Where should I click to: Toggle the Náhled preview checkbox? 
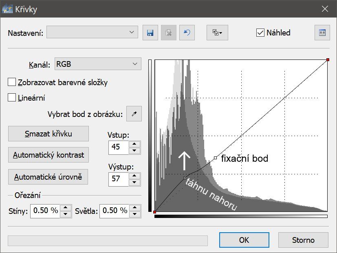(x=260, y=33)
